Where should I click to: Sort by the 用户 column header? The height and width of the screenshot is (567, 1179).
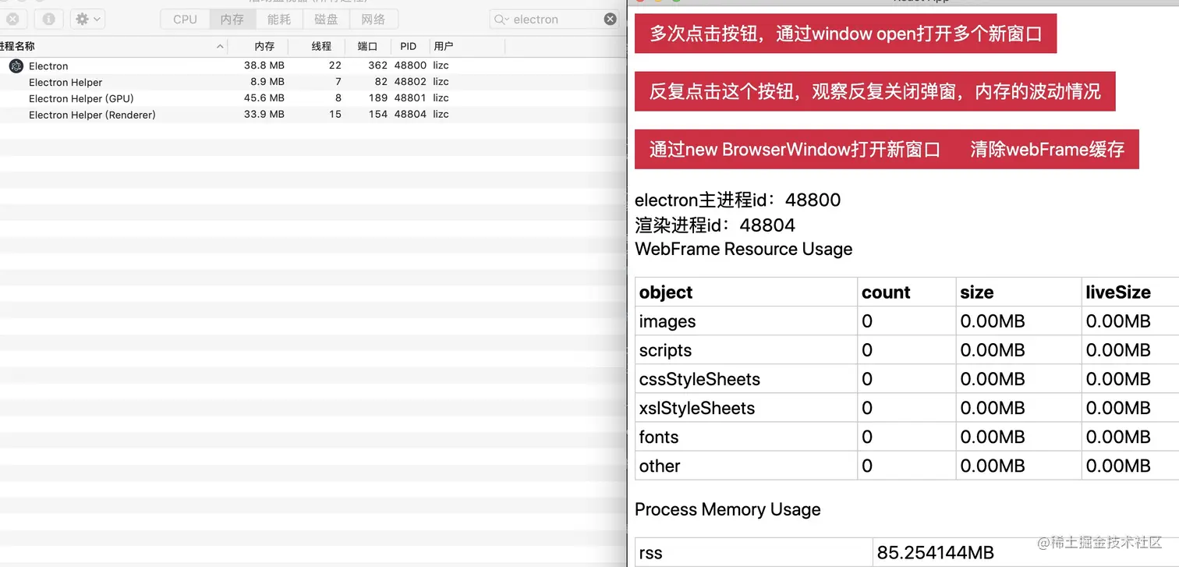click(x=444, y=47)
